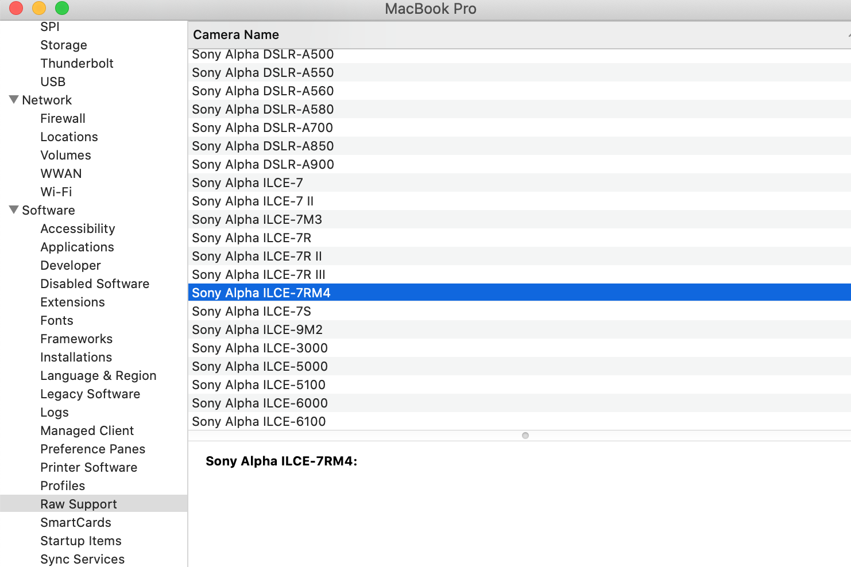Minimize the MacBook Pro window
Image resolution: width=851 pixels, height=567 pixels.
(x=39, y=8)
